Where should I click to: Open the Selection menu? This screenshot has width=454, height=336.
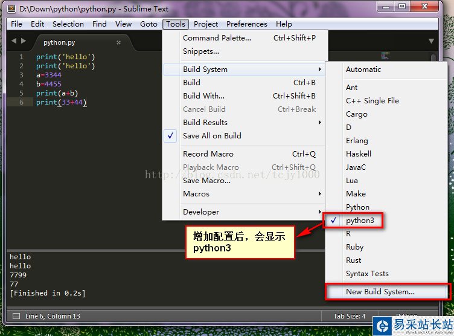68,24
